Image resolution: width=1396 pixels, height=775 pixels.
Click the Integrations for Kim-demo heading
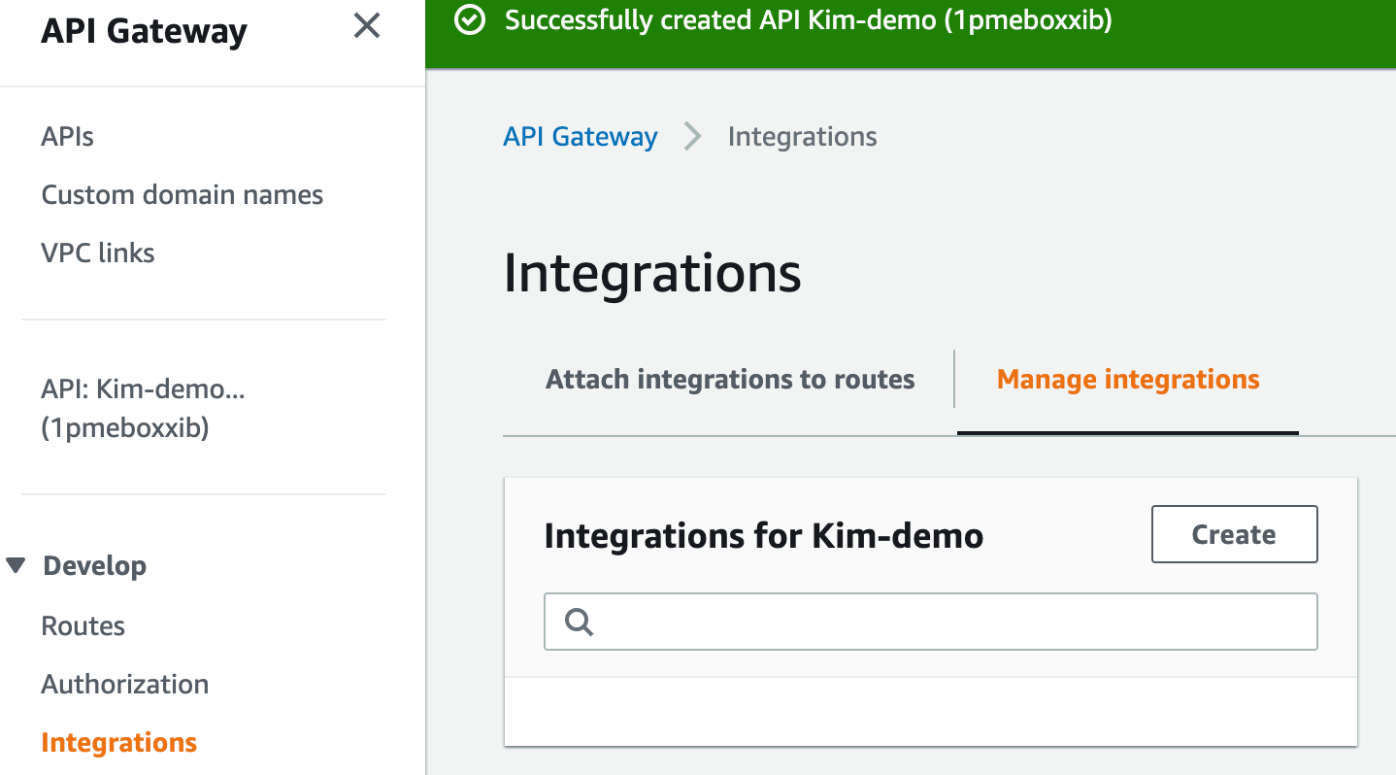pos(763,535)
